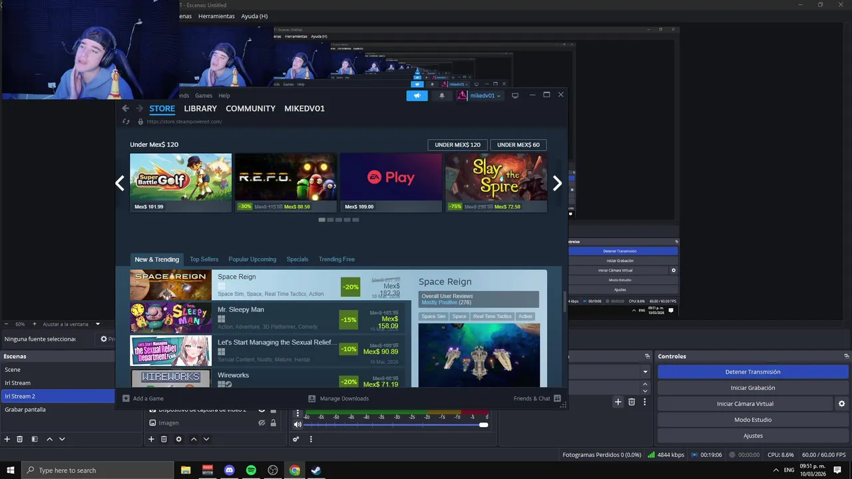Image resolution: width=852 pixels, height=479 pixels.
Task: Zoom in OBS preview with plus
Action: (x=35, y=324)
